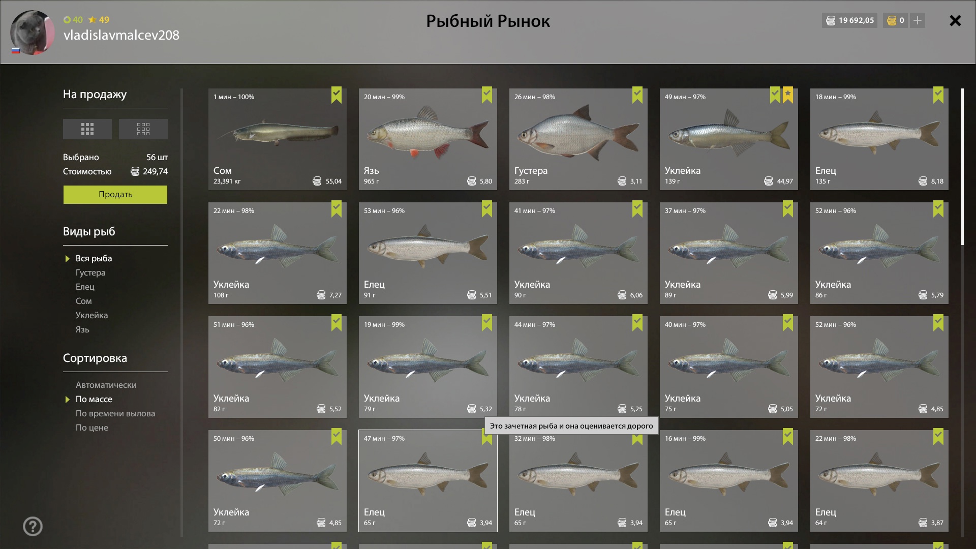Open the help question mark icon
Image resolution: width=976 pixels, height=549 pixels.
pos(33,526)
